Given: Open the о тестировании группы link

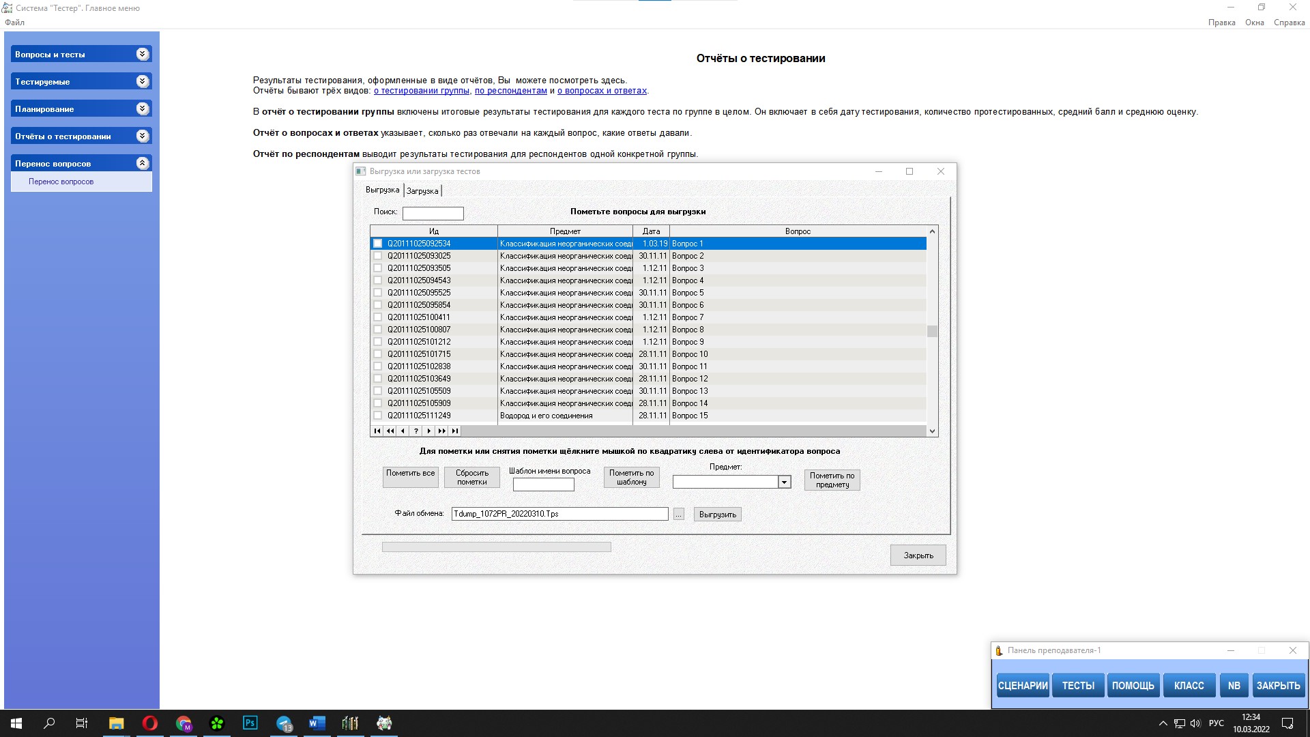Looking at the screenshot, I should pyautogui.click(x=421, y=91).
